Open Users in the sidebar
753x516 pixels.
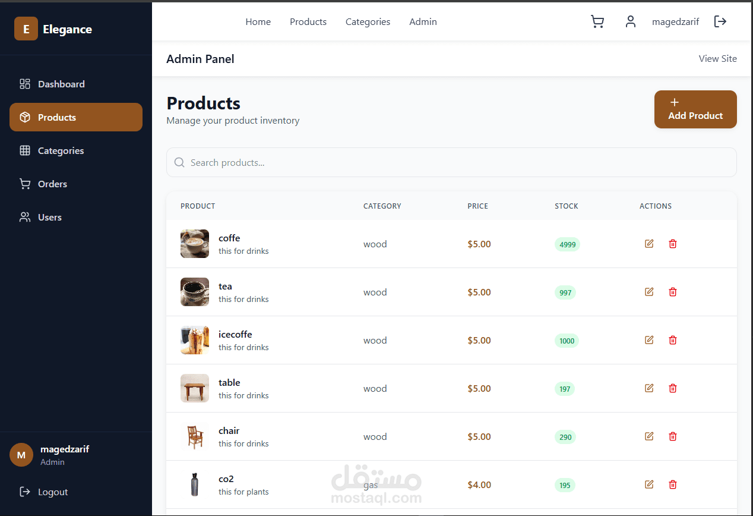pos(76,217)
